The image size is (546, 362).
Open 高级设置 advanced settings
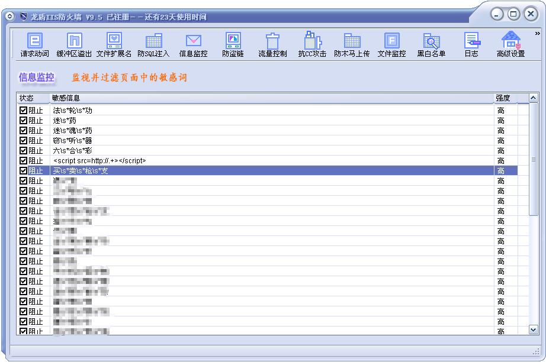[511, 45]
